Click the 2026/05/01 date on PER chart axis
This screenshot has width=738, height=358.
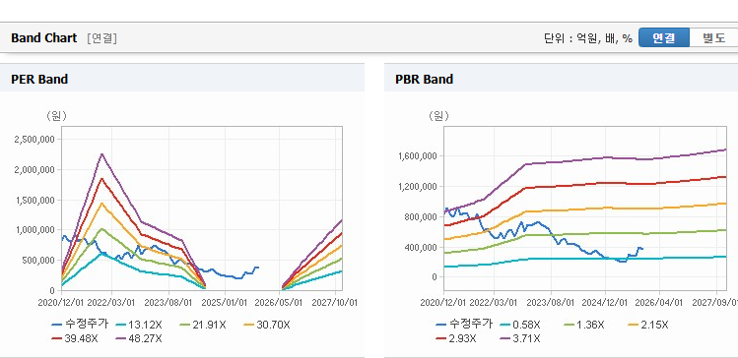[279, 302]
